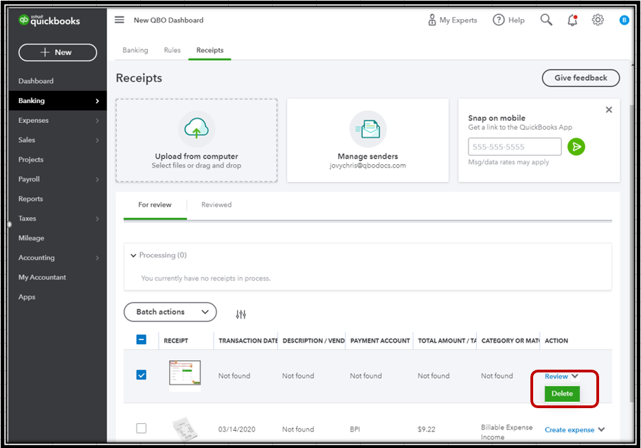Open My Accountant in sidebar

[42, 277]
